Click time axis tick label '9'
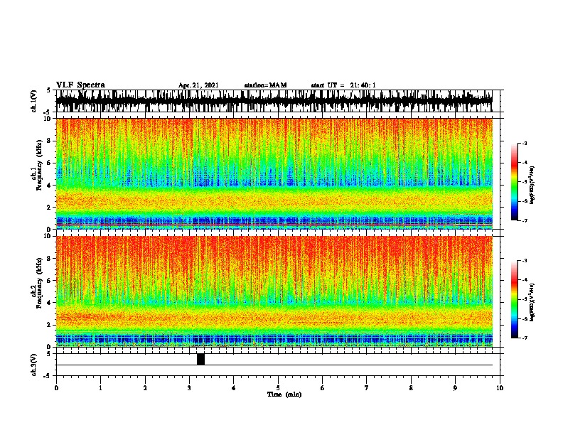Viewport: 563px width, 435px height. tap(455, 388)
